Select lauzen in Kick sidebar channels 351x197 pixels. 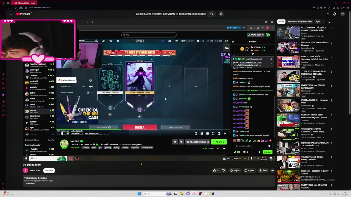click(40, 111)
